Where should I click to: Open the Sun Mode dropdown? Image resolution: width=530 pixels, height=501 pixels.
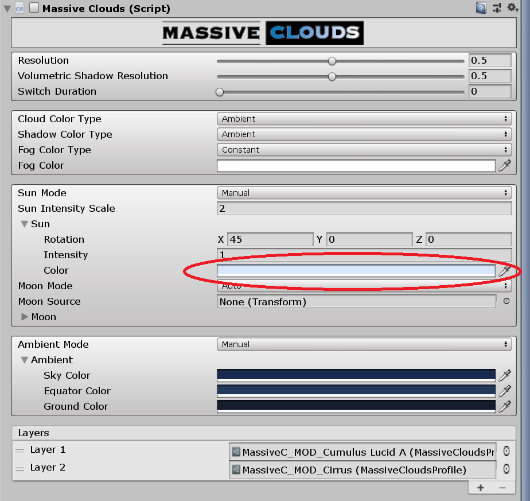coord(364,193)
